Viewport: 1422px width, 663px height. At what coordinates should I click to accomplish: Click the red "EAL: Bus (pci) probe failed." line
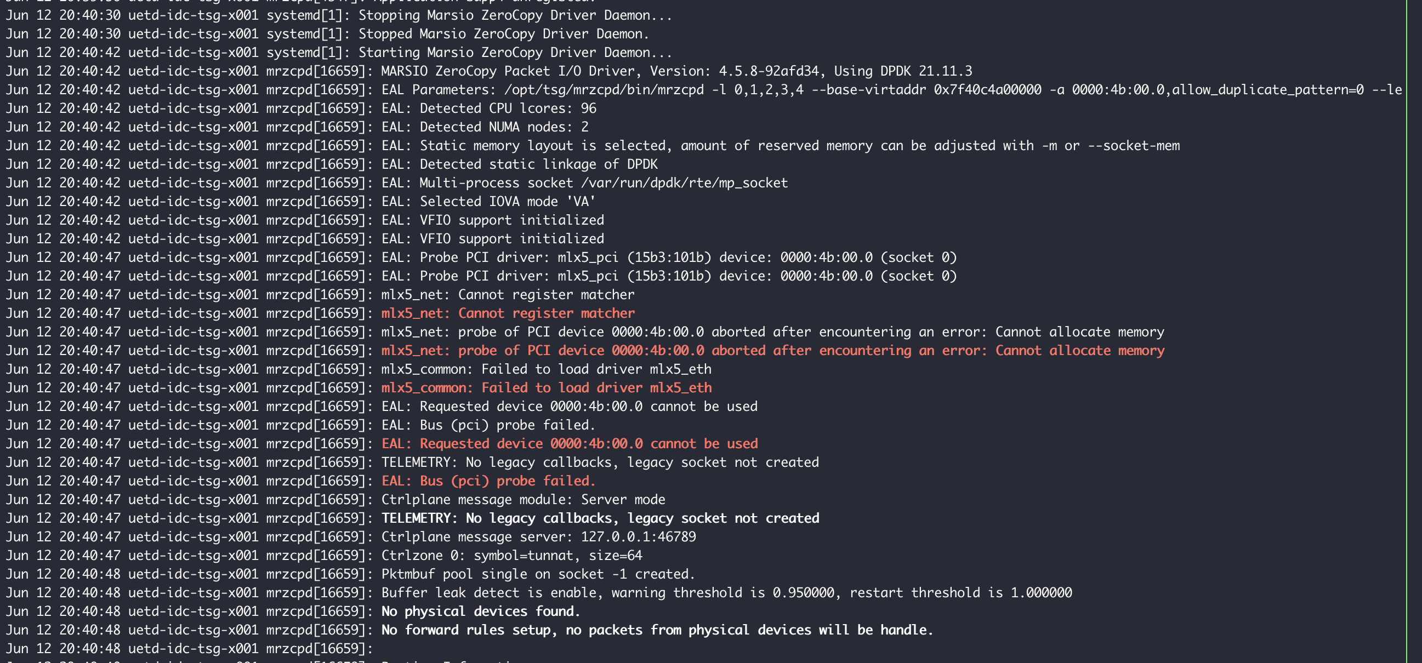click(488, 481)
